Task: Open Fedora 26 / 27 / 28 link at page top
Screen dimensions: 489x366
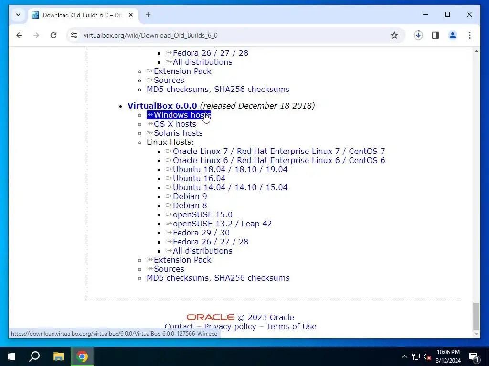Action: point(207,53)
